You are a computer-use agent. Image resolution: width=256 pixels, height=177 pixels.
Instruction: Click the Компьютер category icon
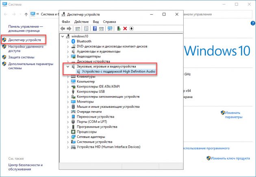(73, 81)
